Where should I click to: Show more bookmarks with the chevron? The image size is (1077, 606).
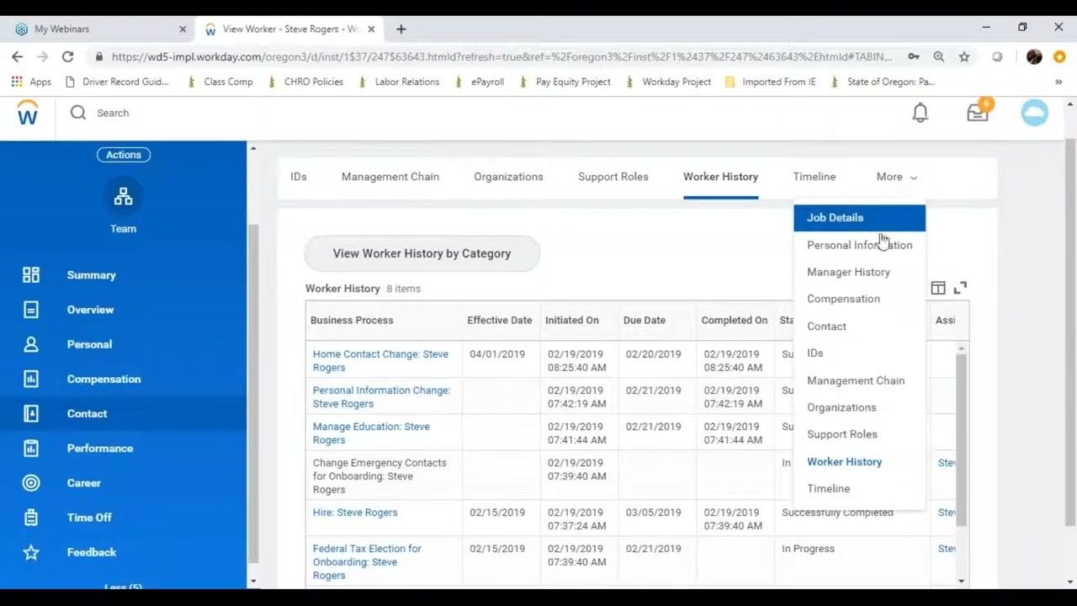click(x=1058, y=82)
